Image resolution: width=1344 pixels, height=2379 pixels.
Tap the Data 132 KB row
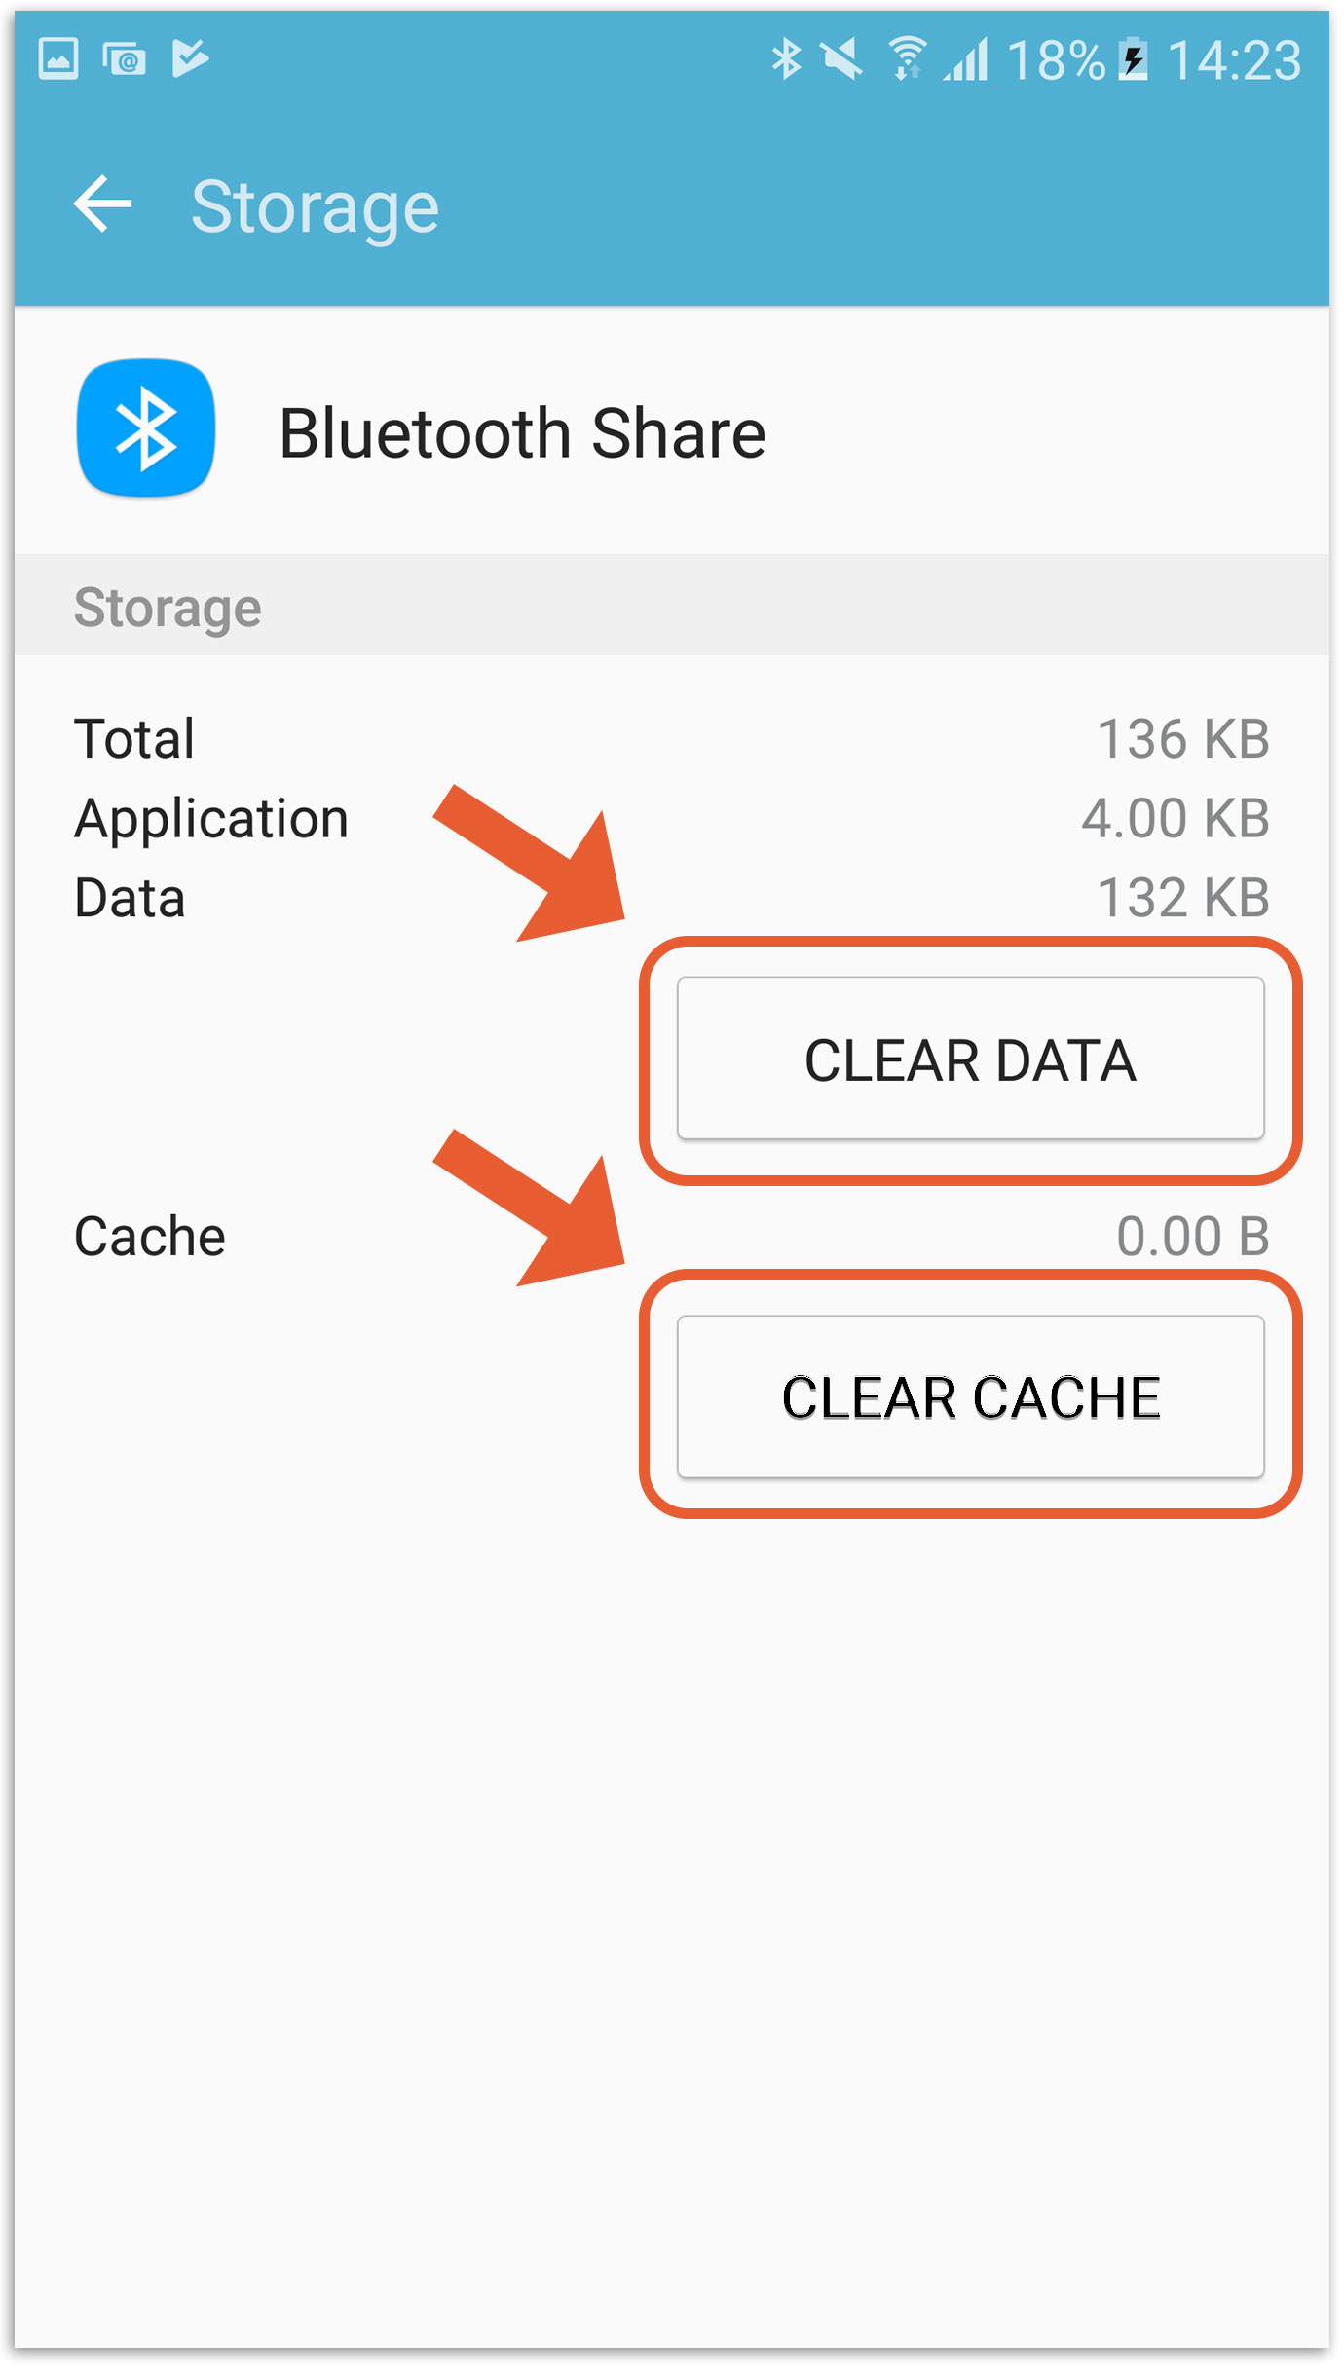click(x=672, y=897)
